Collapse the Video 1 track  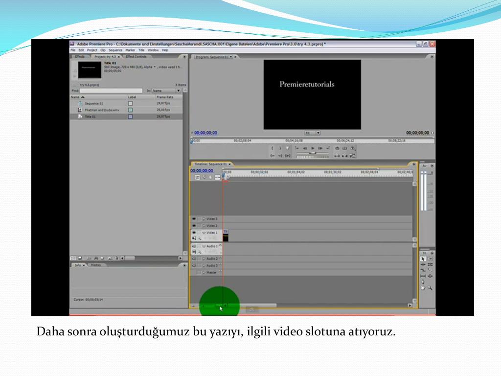click(x=204, y=233)
